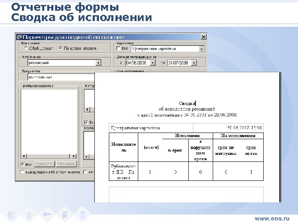The image size is (298, 223).
Task: Click the start date field 04/06/2008
Action: coord(138,63)
